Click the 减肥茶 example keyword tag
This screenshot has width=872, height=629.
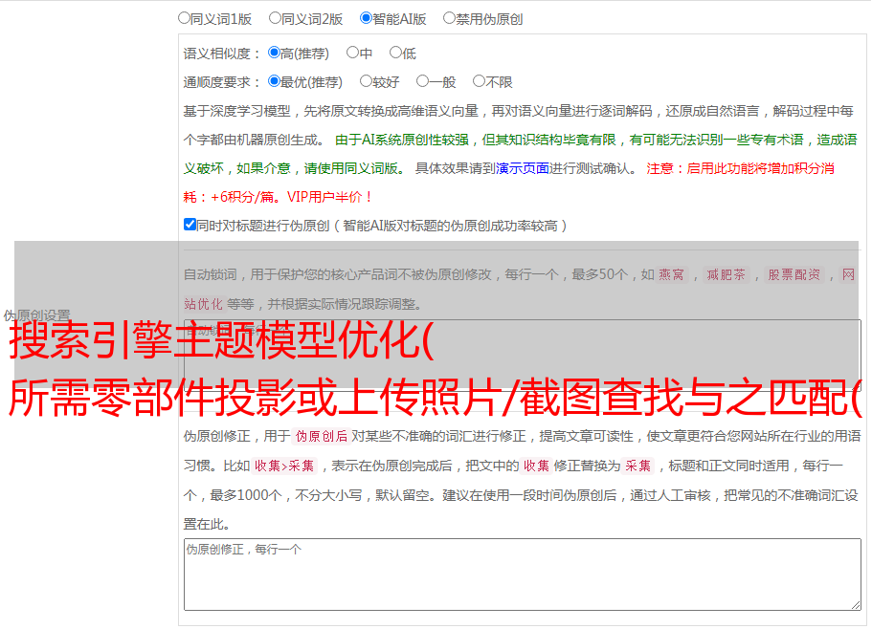(726, 275)
